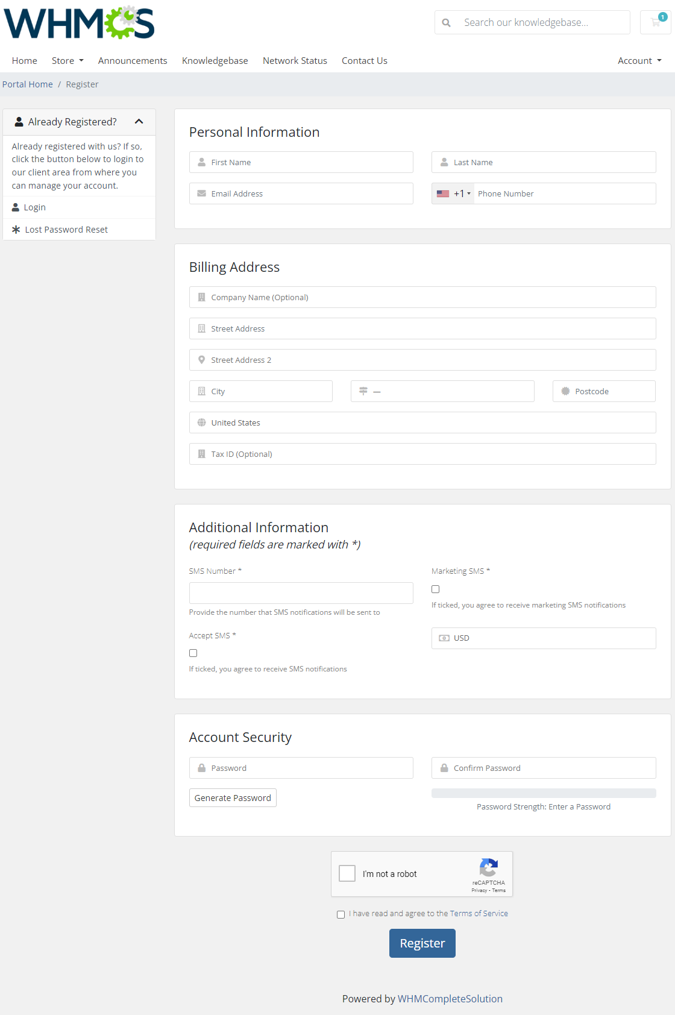Check the I'm not a robot box
The width and height of the screenshot is (675, 1015).
[347, 873]
